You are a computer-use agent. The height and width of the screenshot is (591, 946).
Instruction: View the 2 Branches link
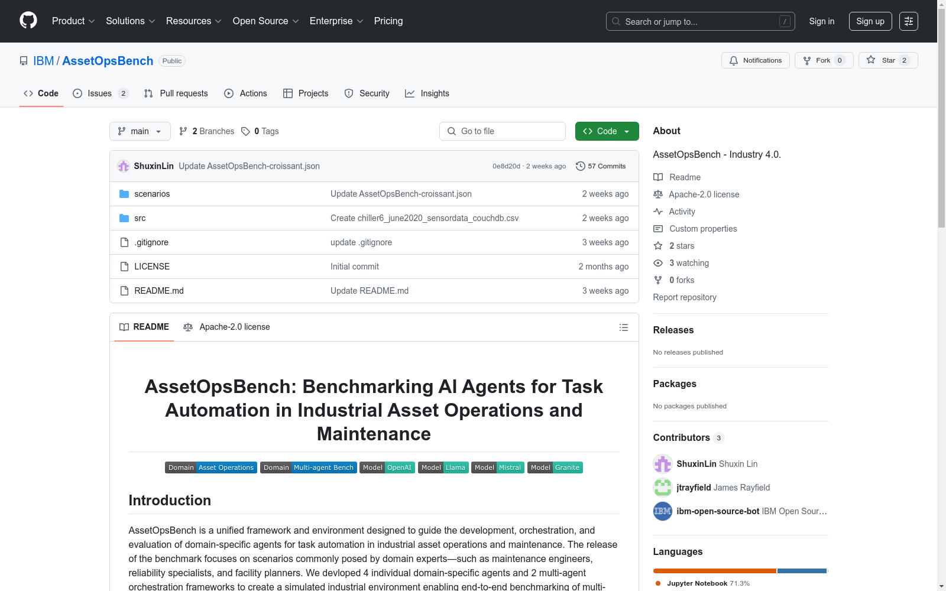point(207,131)
